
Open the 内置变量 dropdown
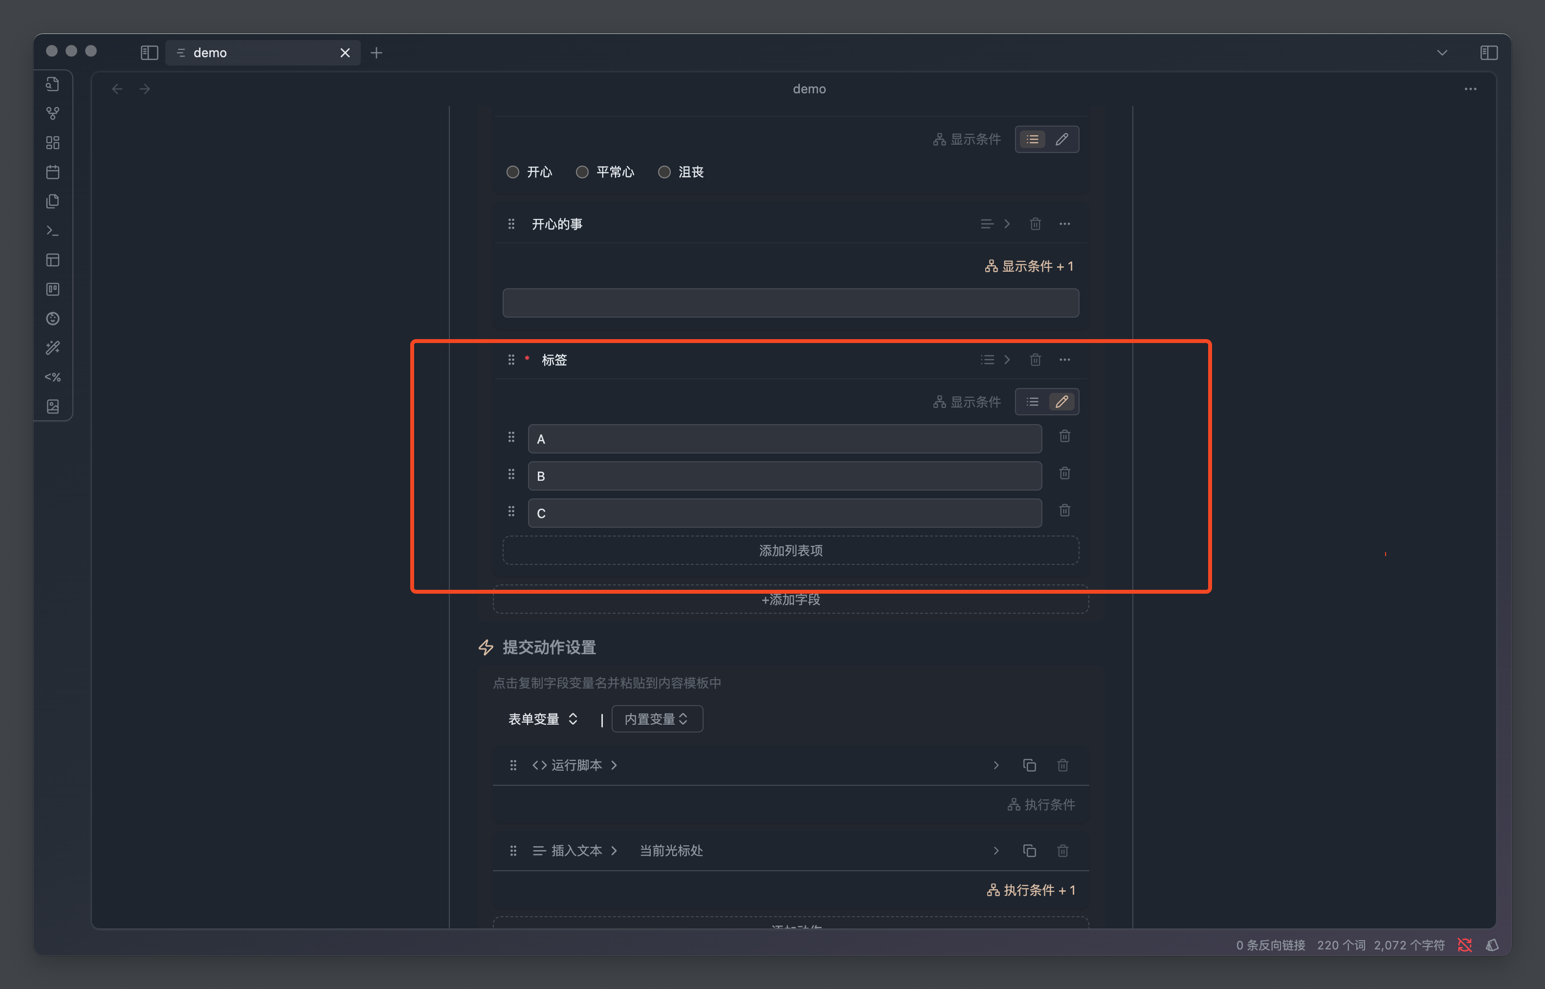(x=657, y=719)
